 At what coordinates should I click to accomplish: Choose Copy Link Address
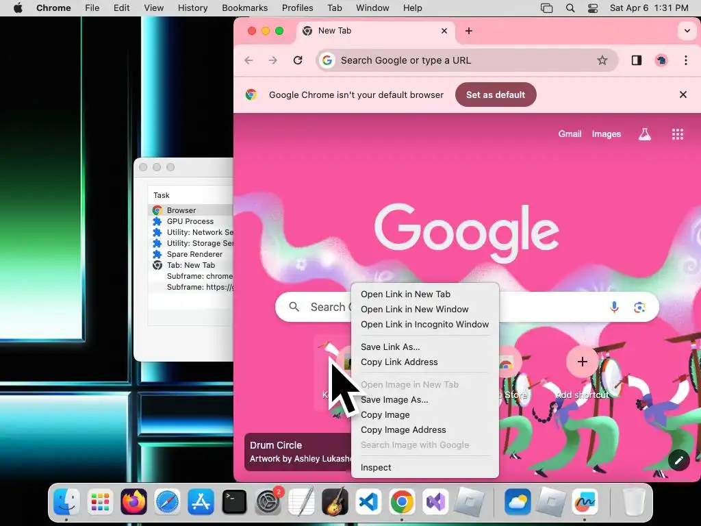424,362
